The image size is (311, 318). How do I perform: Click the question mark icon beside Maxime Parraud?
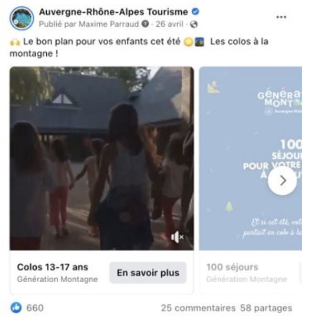coord(145,24)
